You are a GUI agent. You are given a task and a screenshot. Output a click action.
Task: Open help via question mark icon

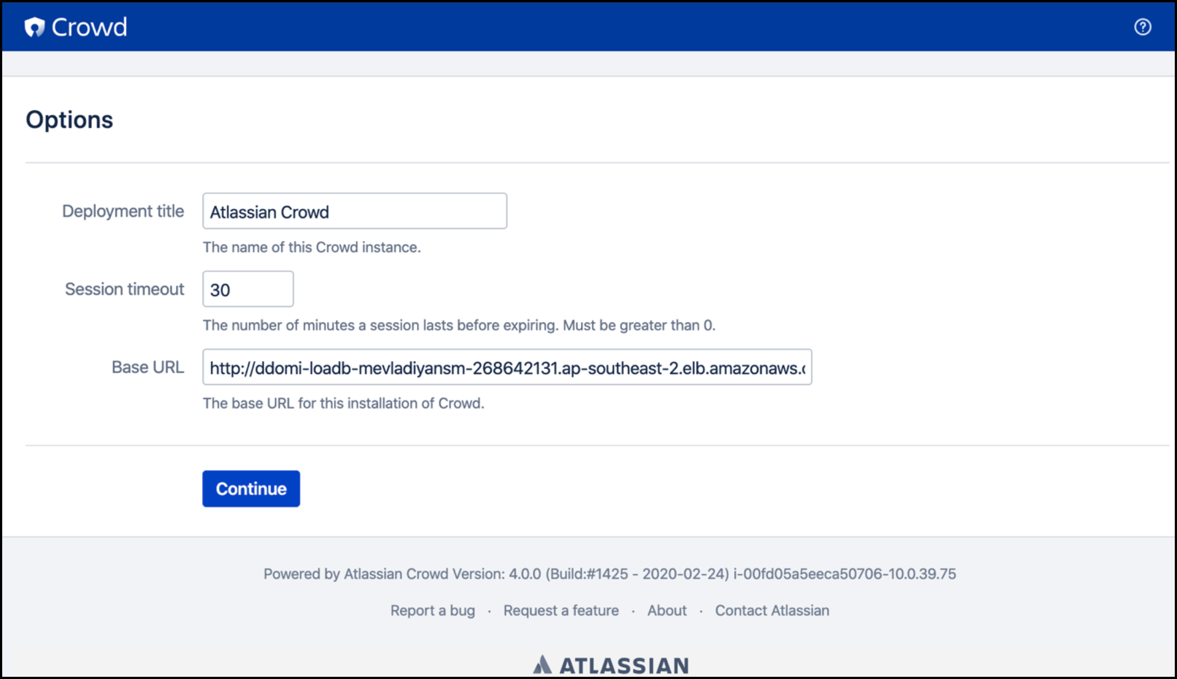pos(1142,27)
